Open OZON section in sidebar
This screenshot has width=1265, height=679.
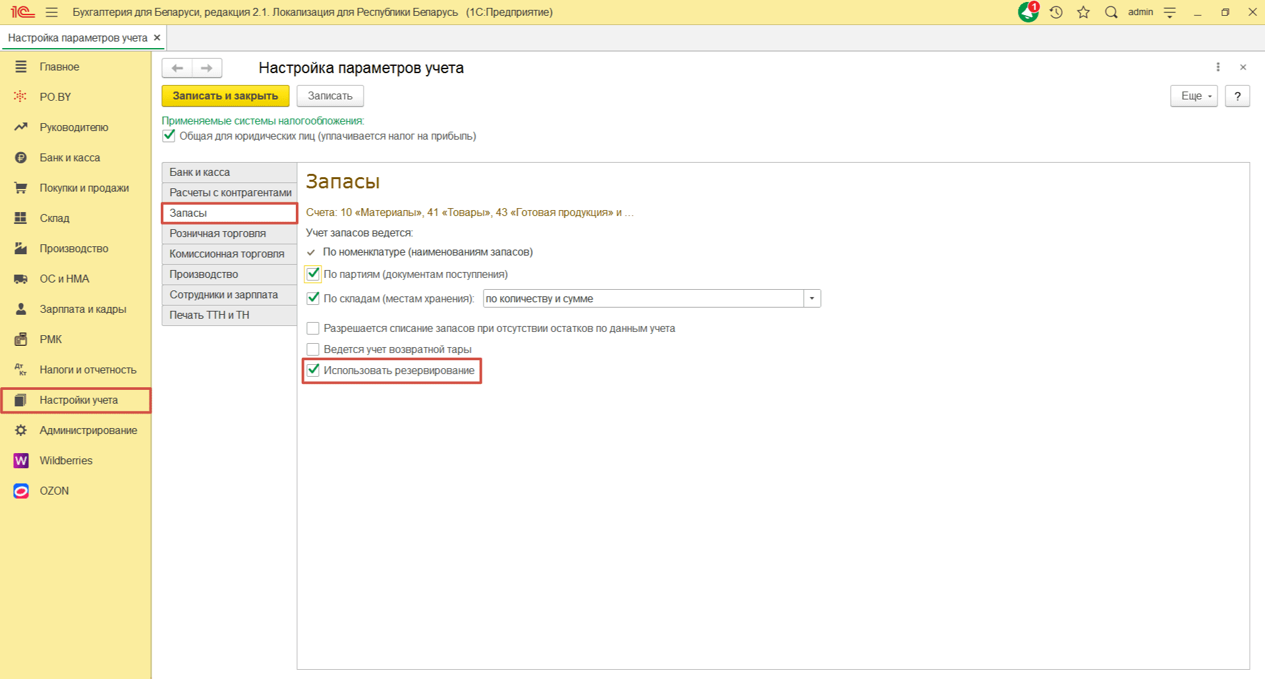(x=54, y=491)
